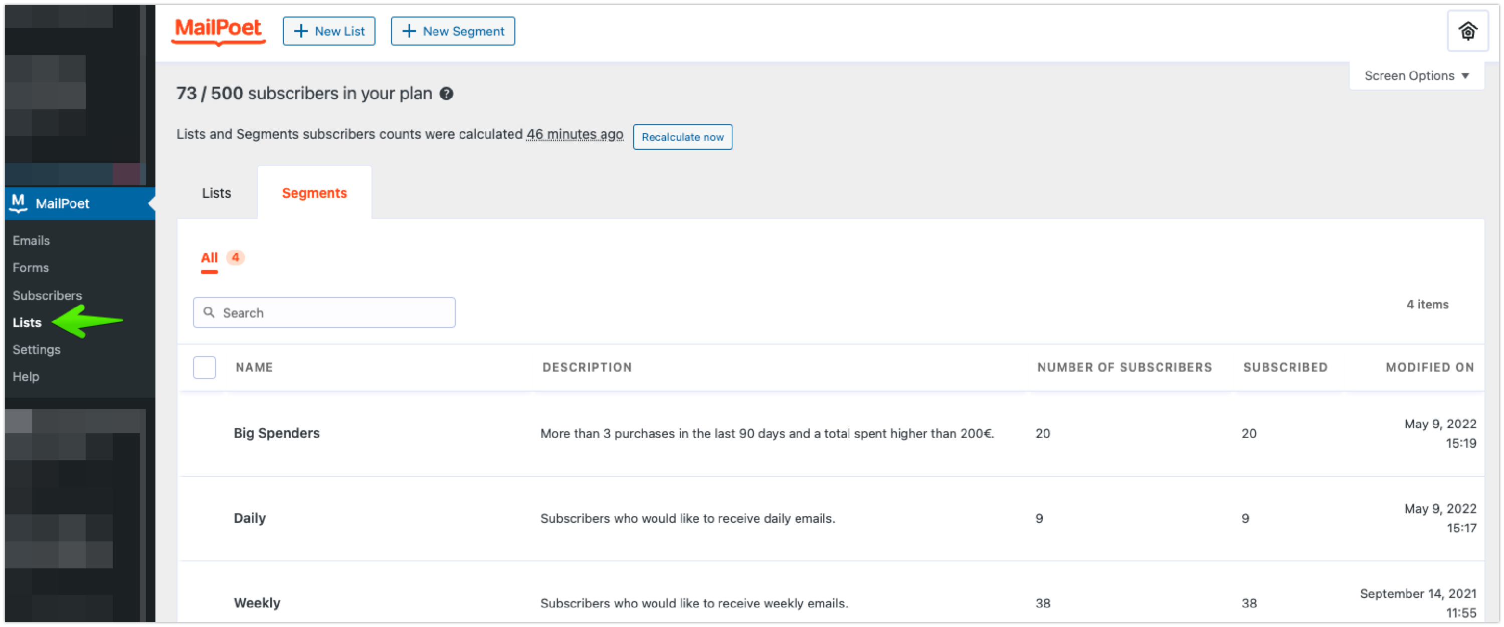Expand the Screen Options dropdown

click(x=1416, y=76)
